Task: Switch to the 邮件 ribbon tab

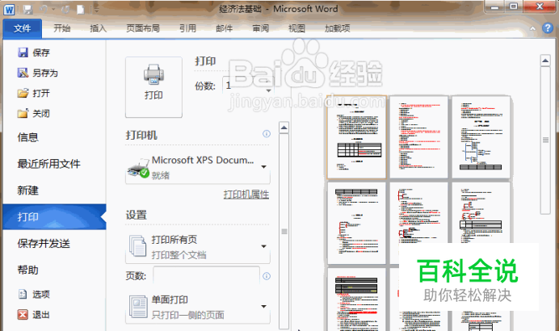Action: [224, 28]
